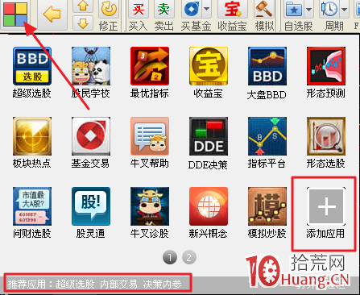Image resolution: width=360 pixels, height=295 pixels.
Task: Expand the 自选股 dropdown arrow
Action: click(x=309, y=10)
